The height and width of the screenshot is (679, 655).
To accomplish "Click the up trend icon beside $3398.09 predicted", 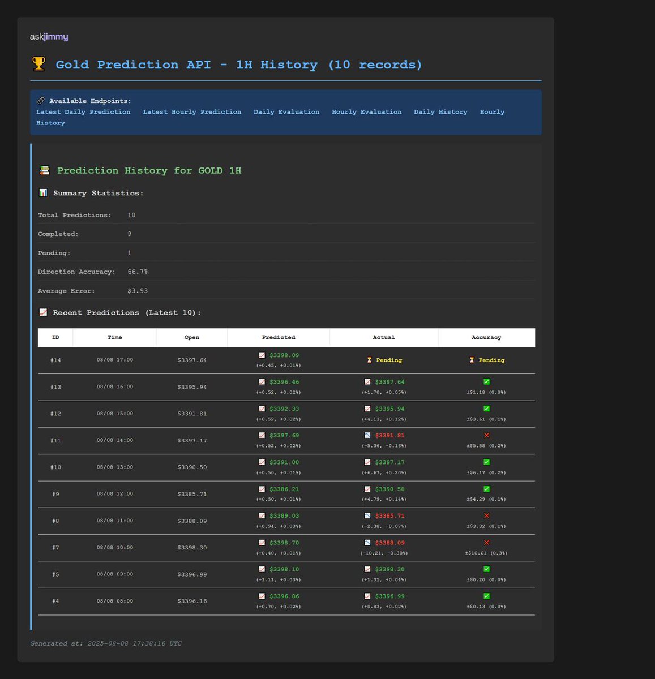I will 262,355.
